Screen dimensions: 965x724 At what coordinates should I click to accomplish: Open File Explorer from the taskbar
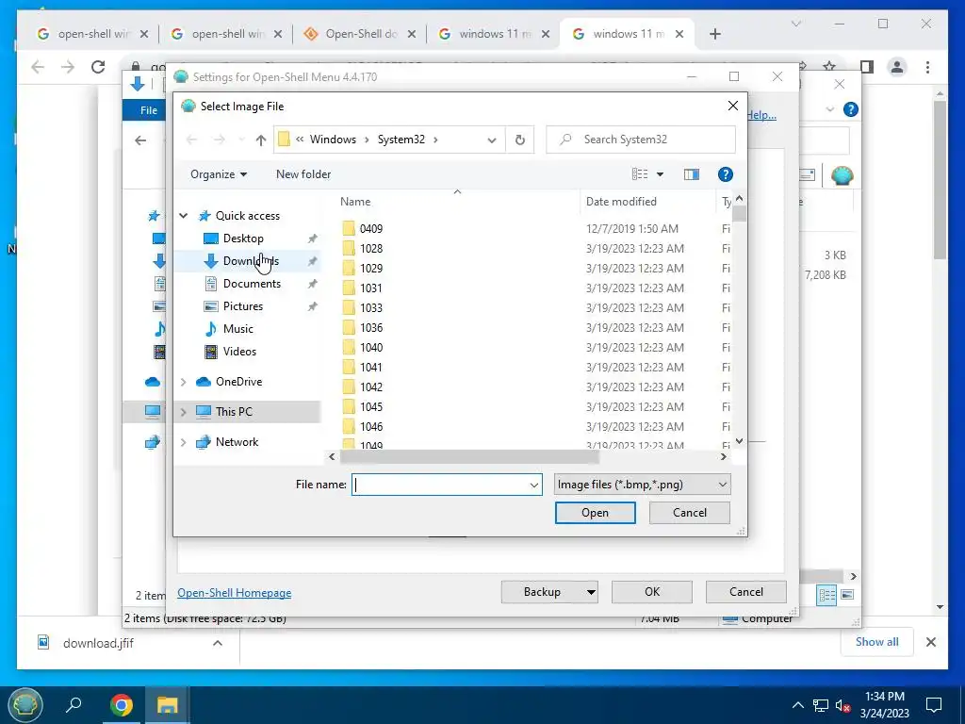(167, 705)
